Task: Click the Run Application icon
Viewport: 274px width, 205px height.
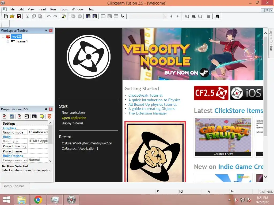Action: click(194, 16)
